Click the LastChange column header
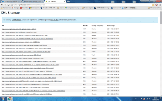Viewport: 162px width, 101px height. pos(111,26)
